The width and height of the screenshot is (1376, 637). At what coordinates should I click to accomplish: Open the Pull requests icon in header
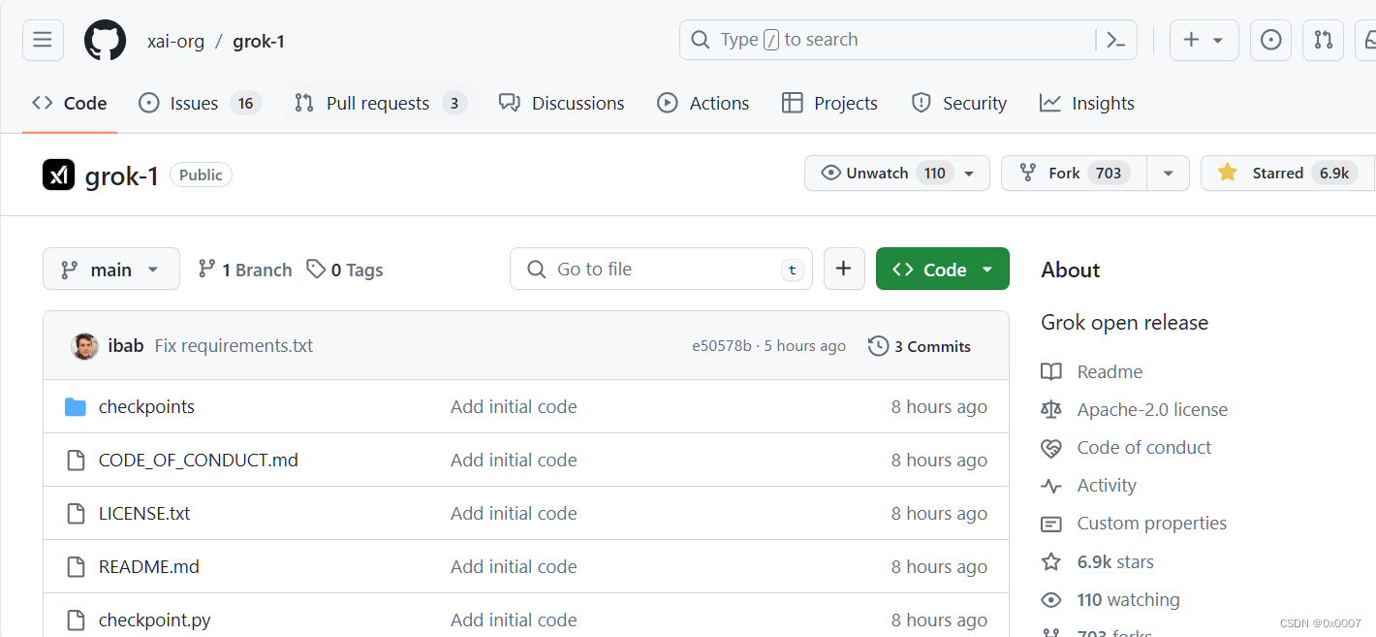coord(1323,40)
